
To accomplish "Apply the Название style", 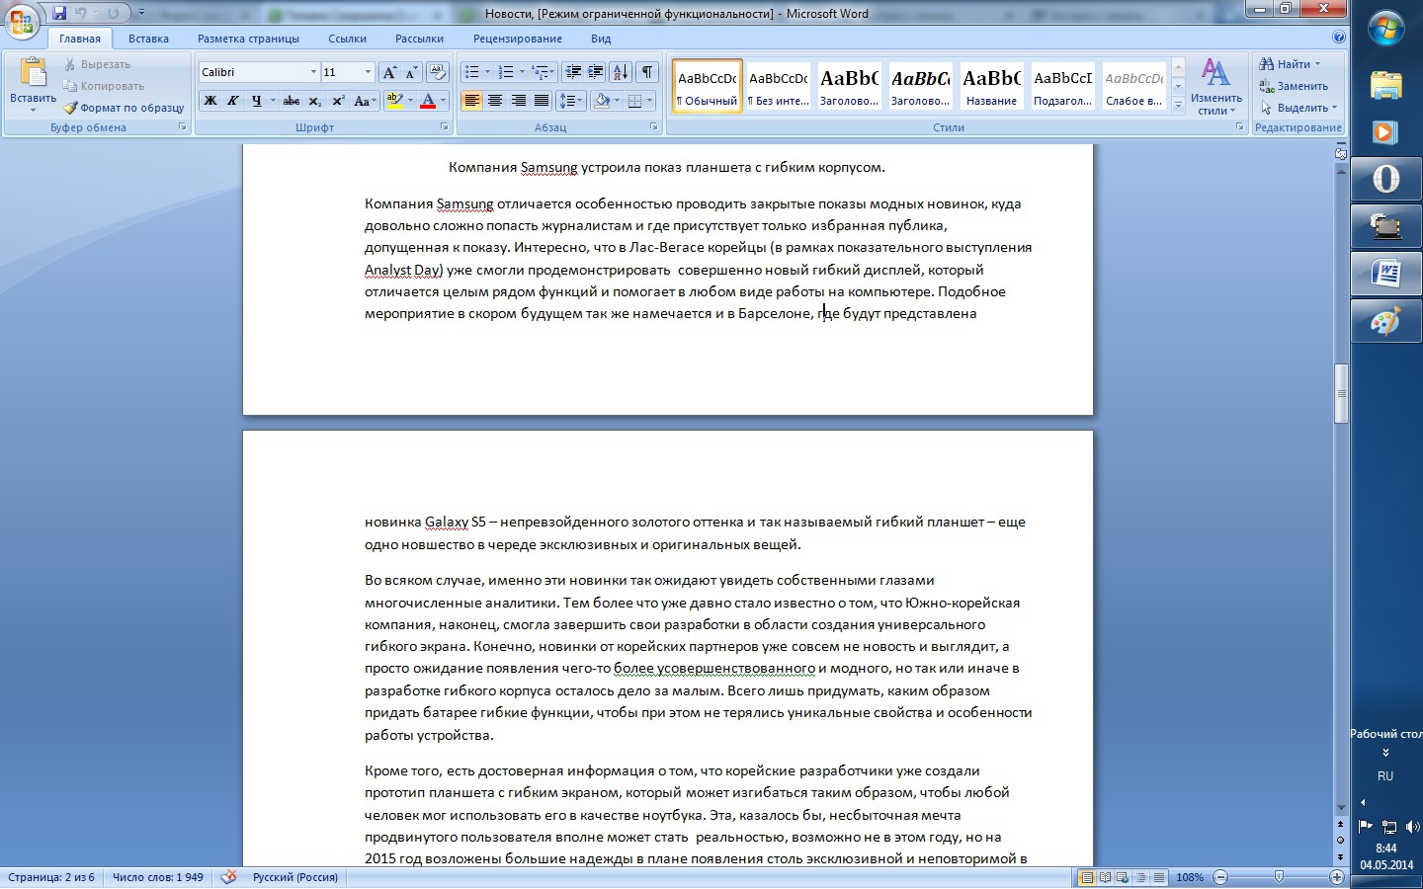I will [x=992, y=86].
